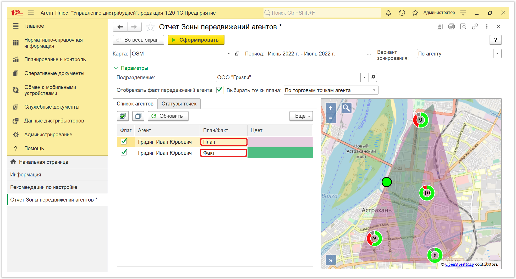
Task: Toggle flag for Гридин План row
Action: (x=124, y=142)
